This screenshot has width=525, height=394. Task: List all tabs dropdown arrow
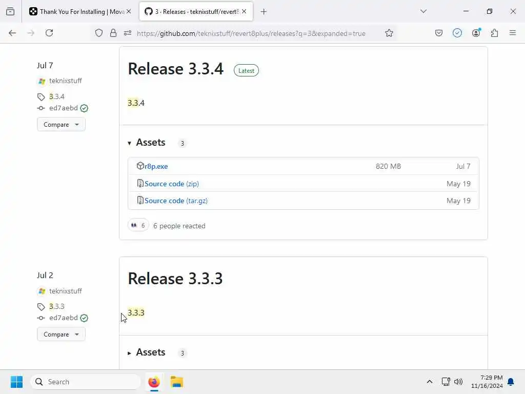[423, 11]
